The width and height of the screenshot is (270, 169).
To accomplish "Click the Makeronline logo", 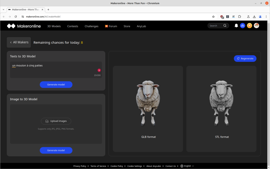I will tap(24, 26).
